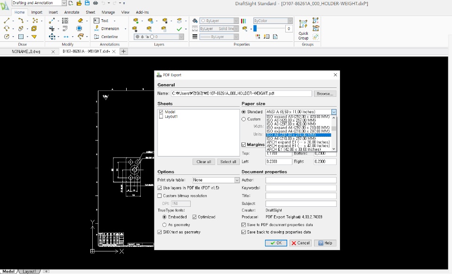Open file icon in quick access toolbar
Image resolution: width=452 pixels, height=274 pixels.
(79, 3)
